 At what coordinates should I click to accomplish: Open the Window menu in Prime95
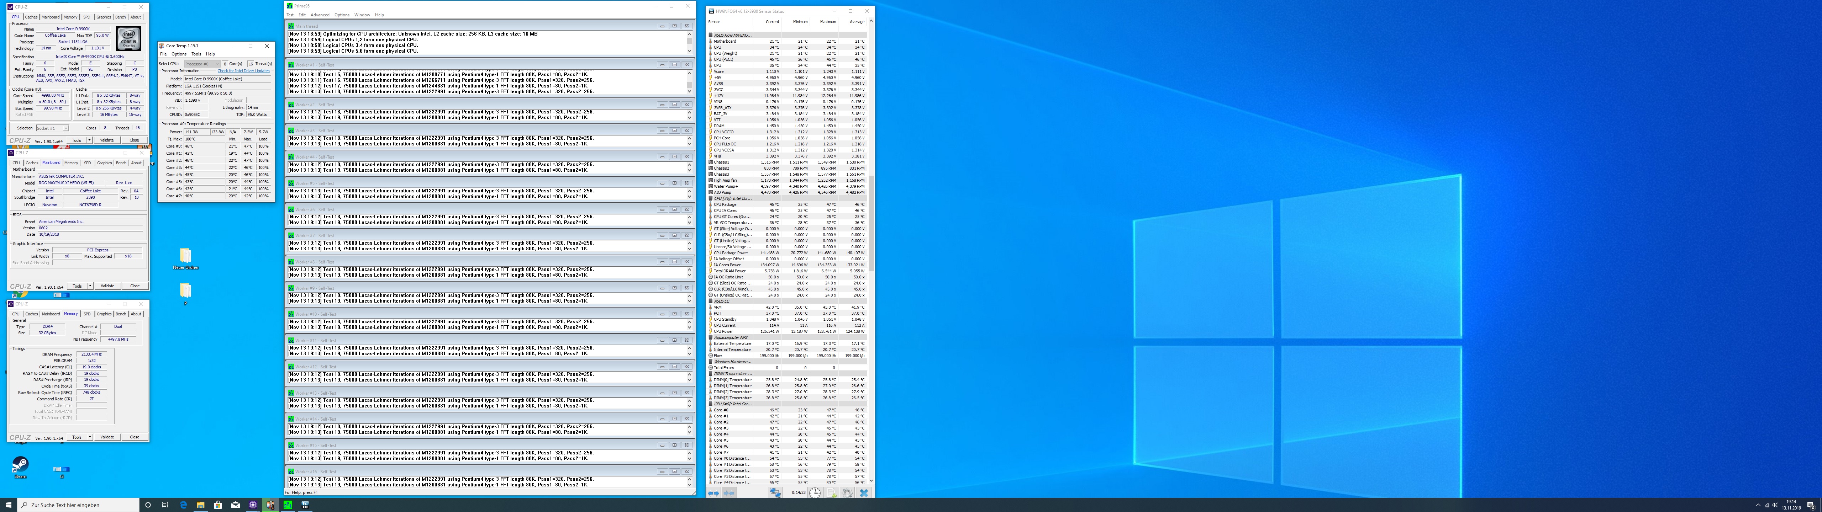pyautogui.click(x=362, y=15)
